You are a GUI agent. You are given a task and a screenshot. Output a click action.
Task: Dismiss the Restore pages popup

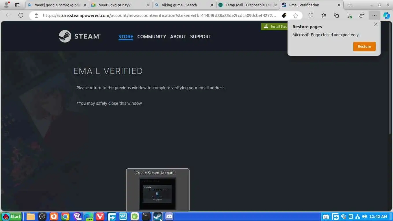375,24
